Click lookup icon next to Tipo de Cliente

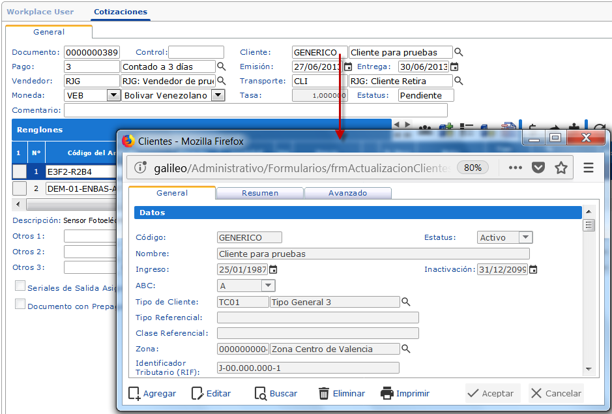coord(406,302)
